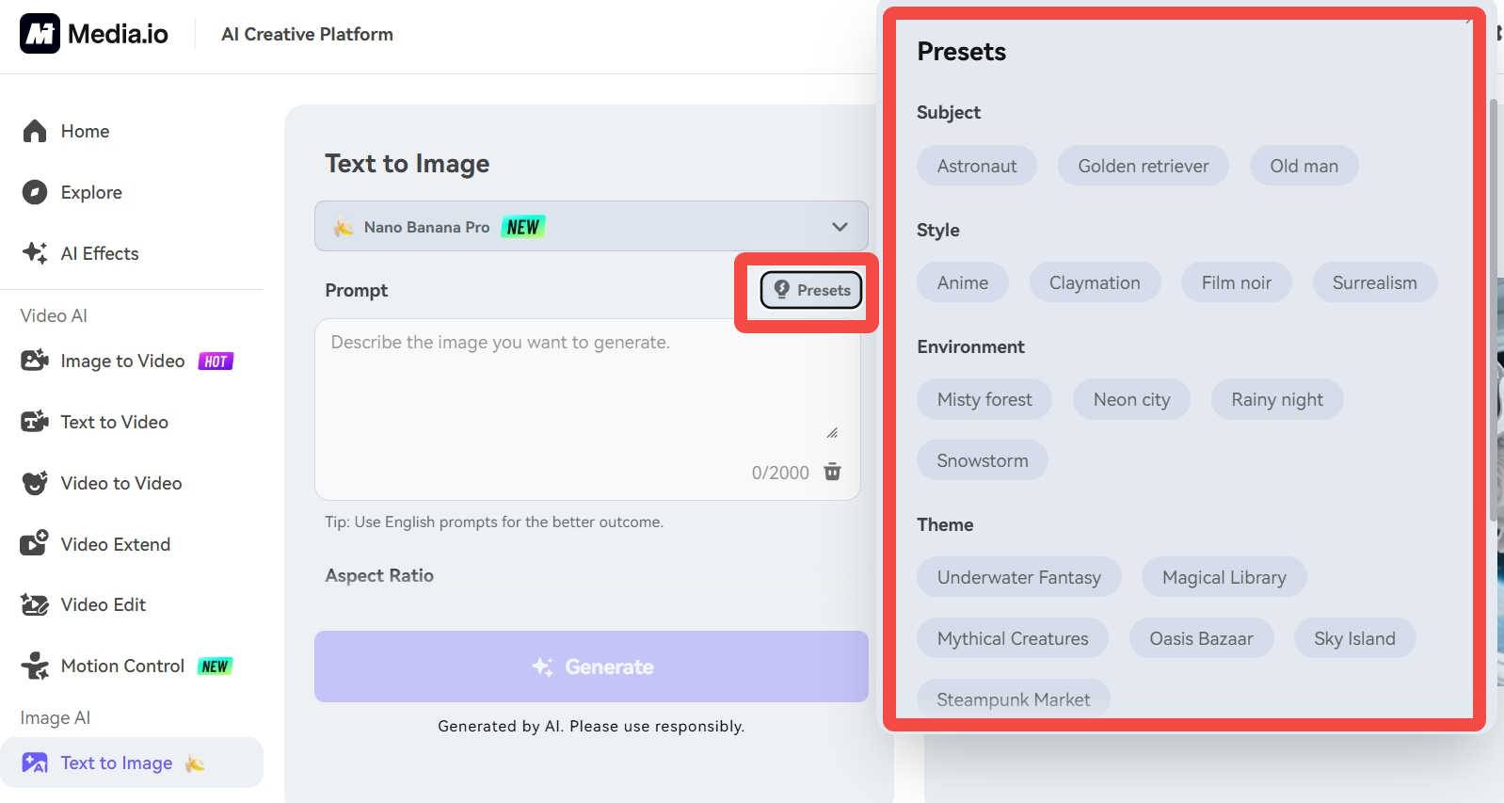Open the Explore compass icon

coord(35,192)
